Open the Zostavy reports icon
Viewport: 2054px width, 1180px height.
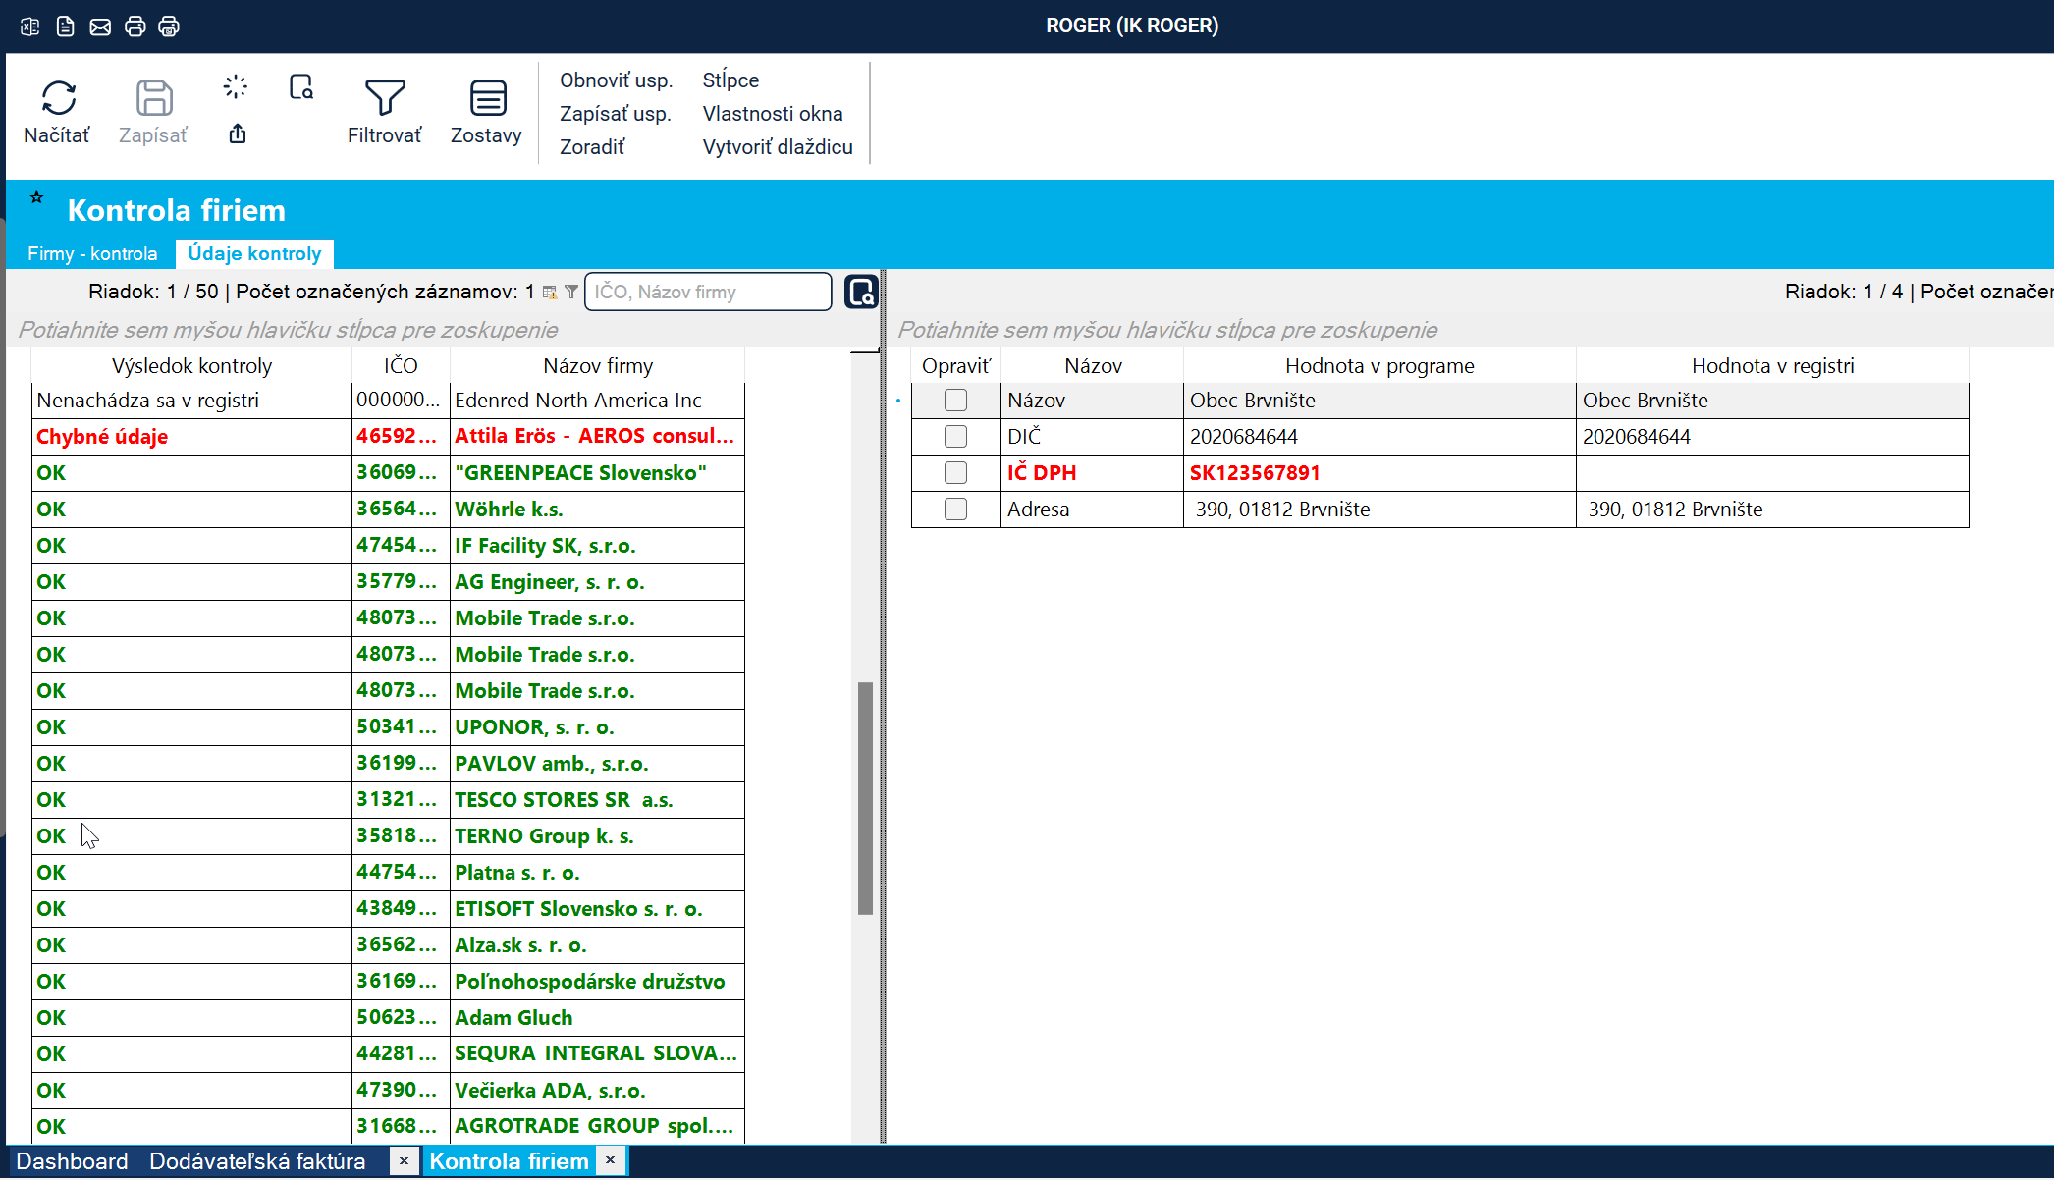click(487, 98)
